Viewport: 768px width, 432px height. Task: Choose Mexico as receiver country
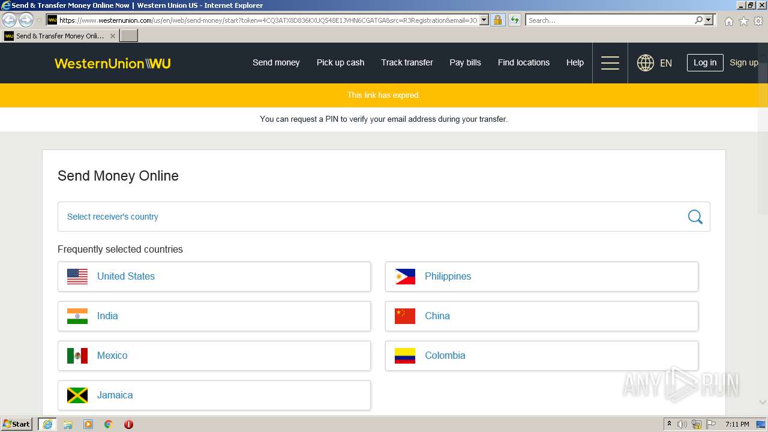point(214,356)
